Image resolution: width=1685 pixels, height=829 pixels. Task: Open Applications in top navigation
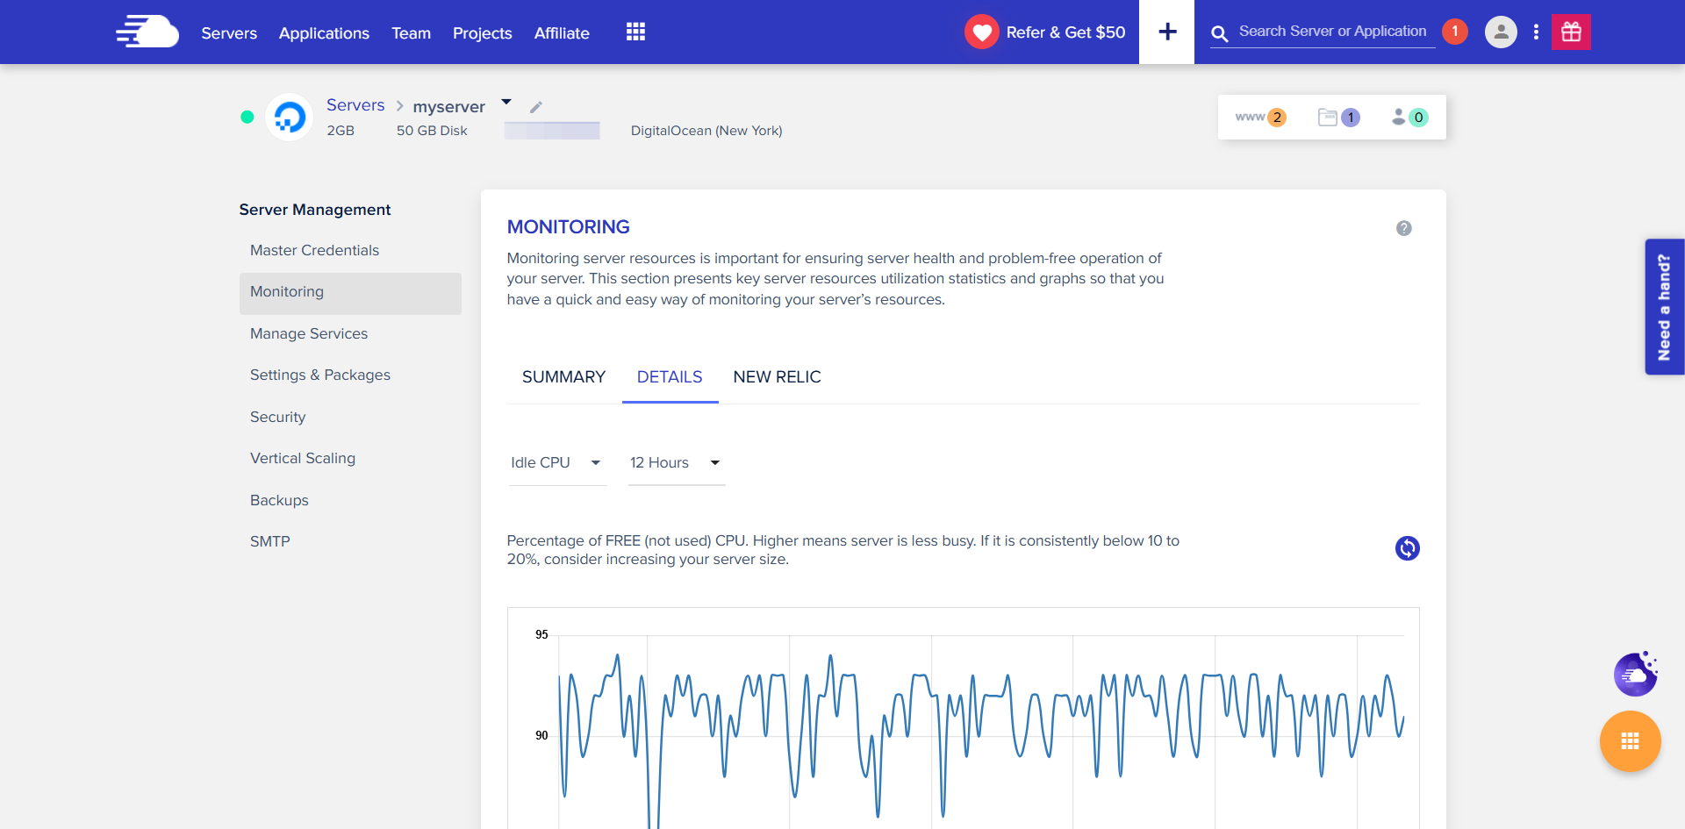pyautogui.click(x=324, y=33)
